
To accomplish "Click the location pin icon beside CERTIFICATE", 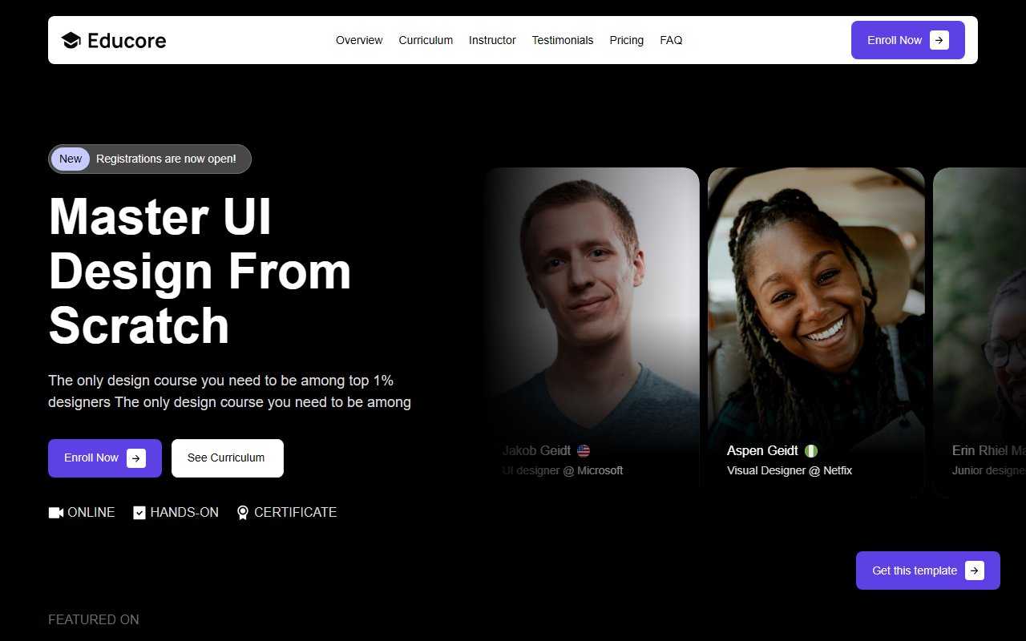I will [242, 512].
